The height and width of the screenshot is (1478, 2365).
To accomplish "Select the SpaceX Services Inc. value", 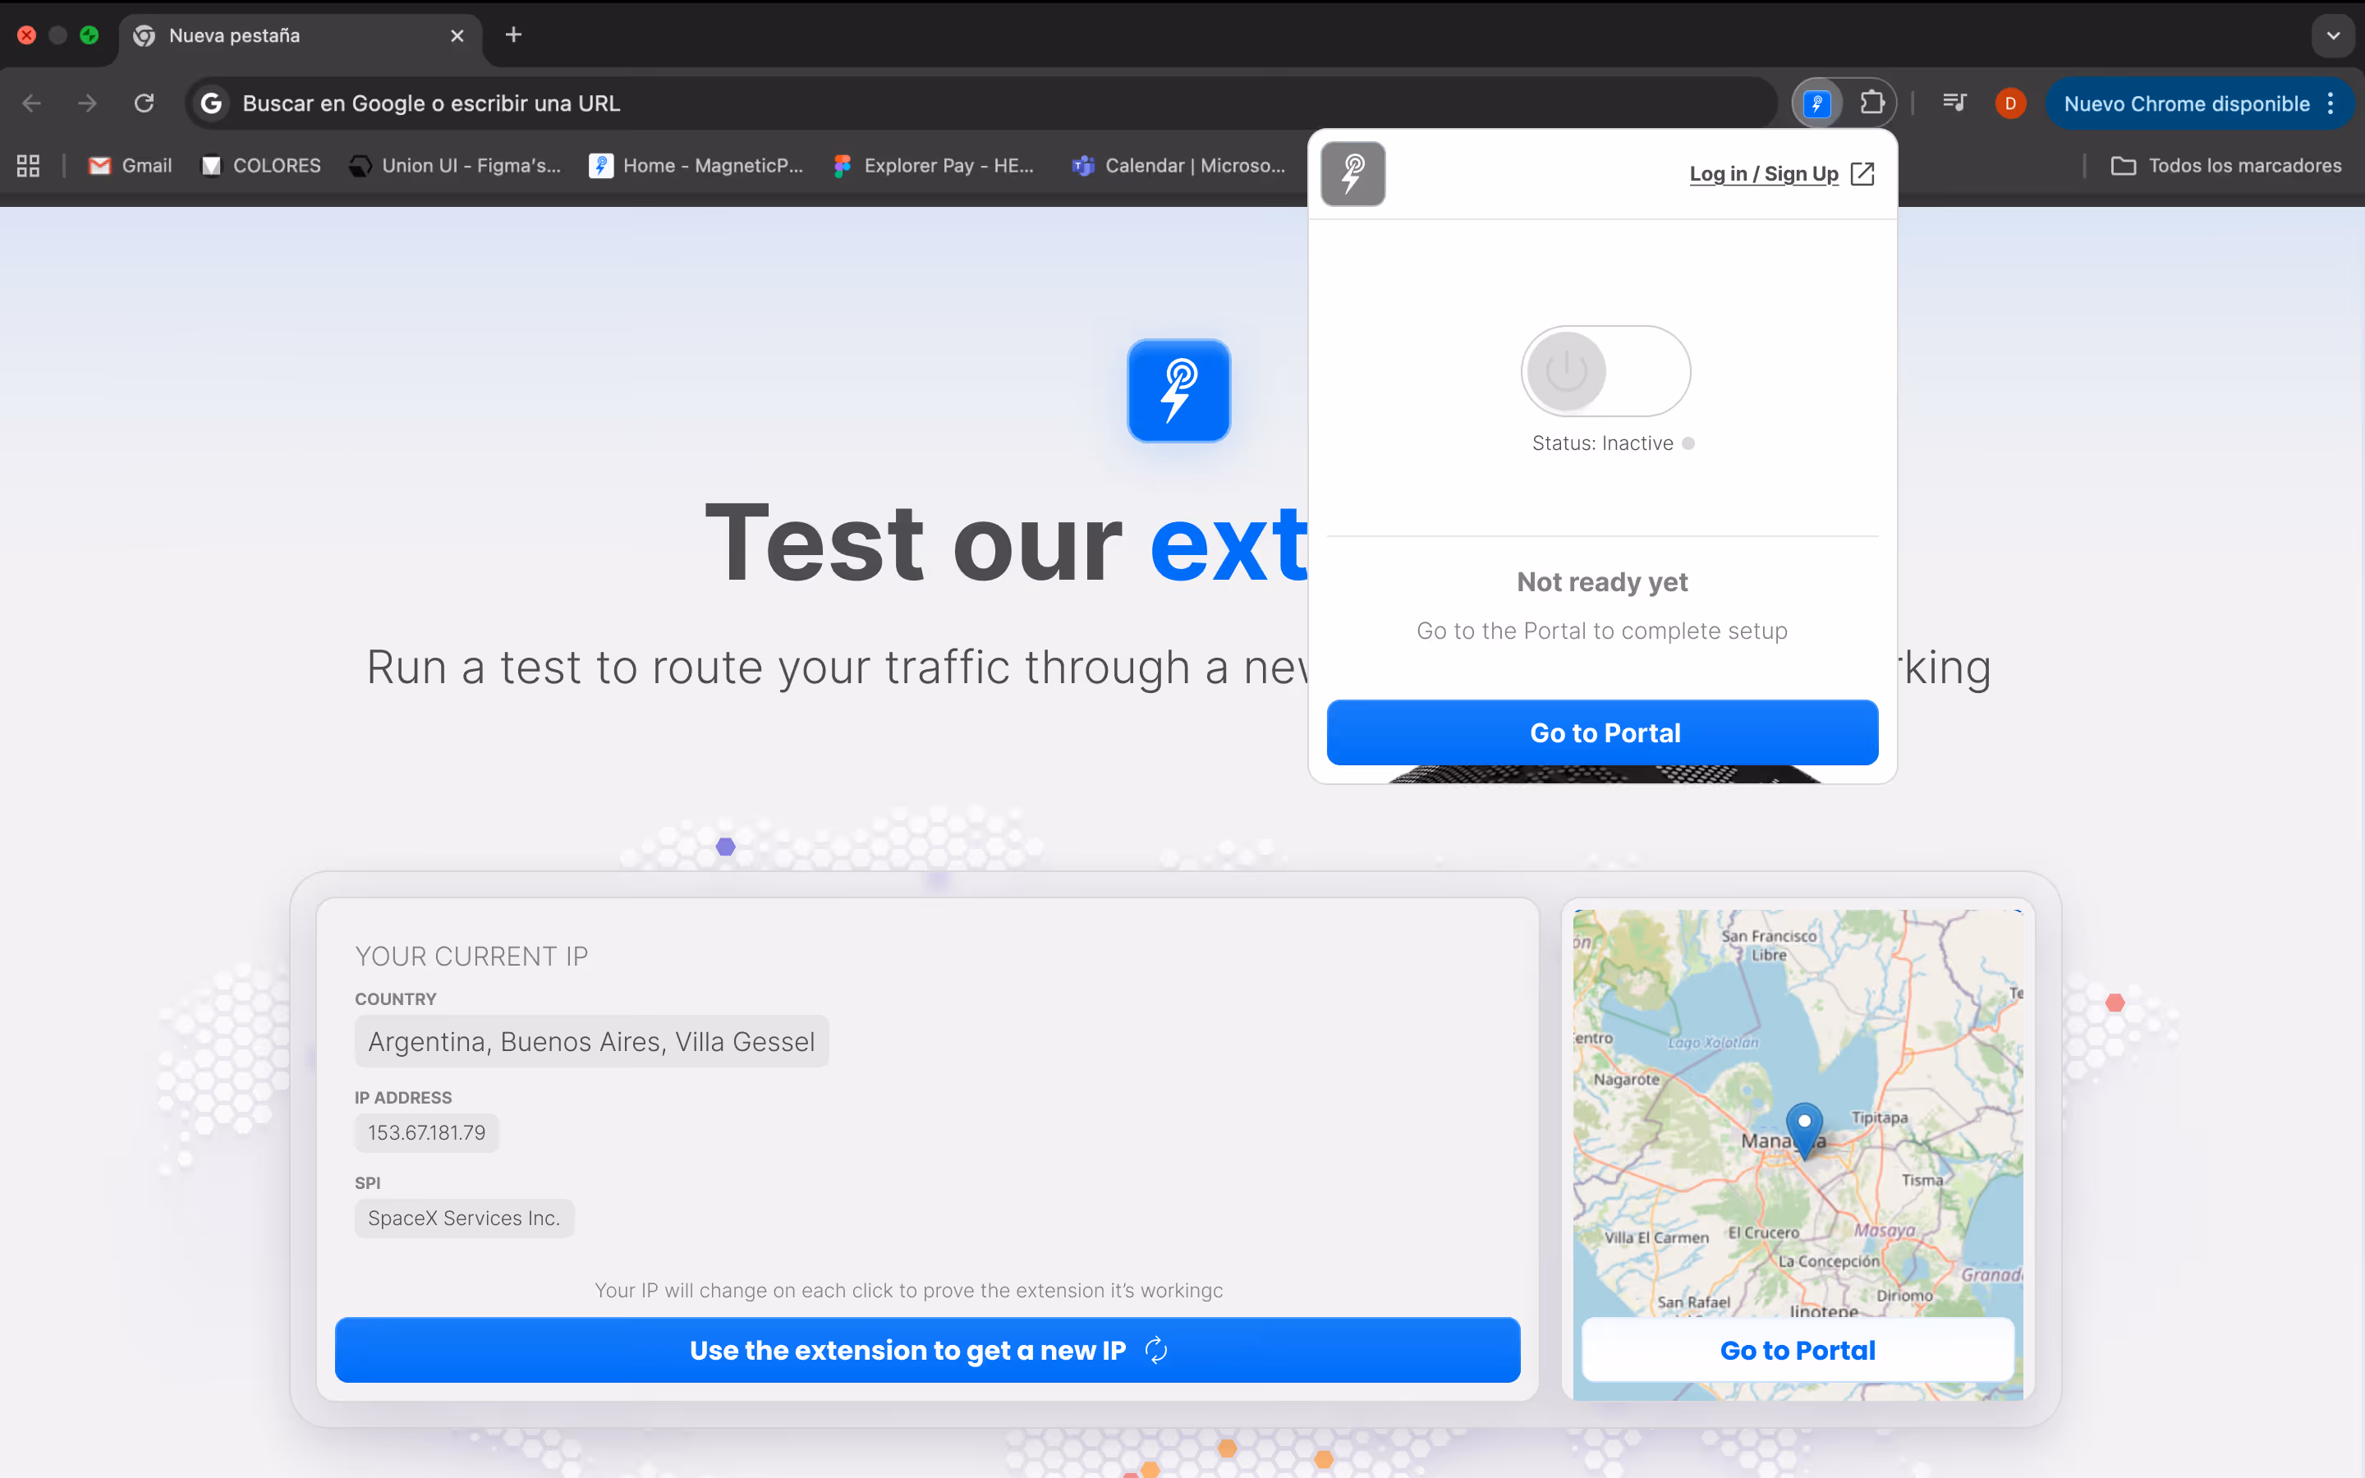I will (464, 1218).
